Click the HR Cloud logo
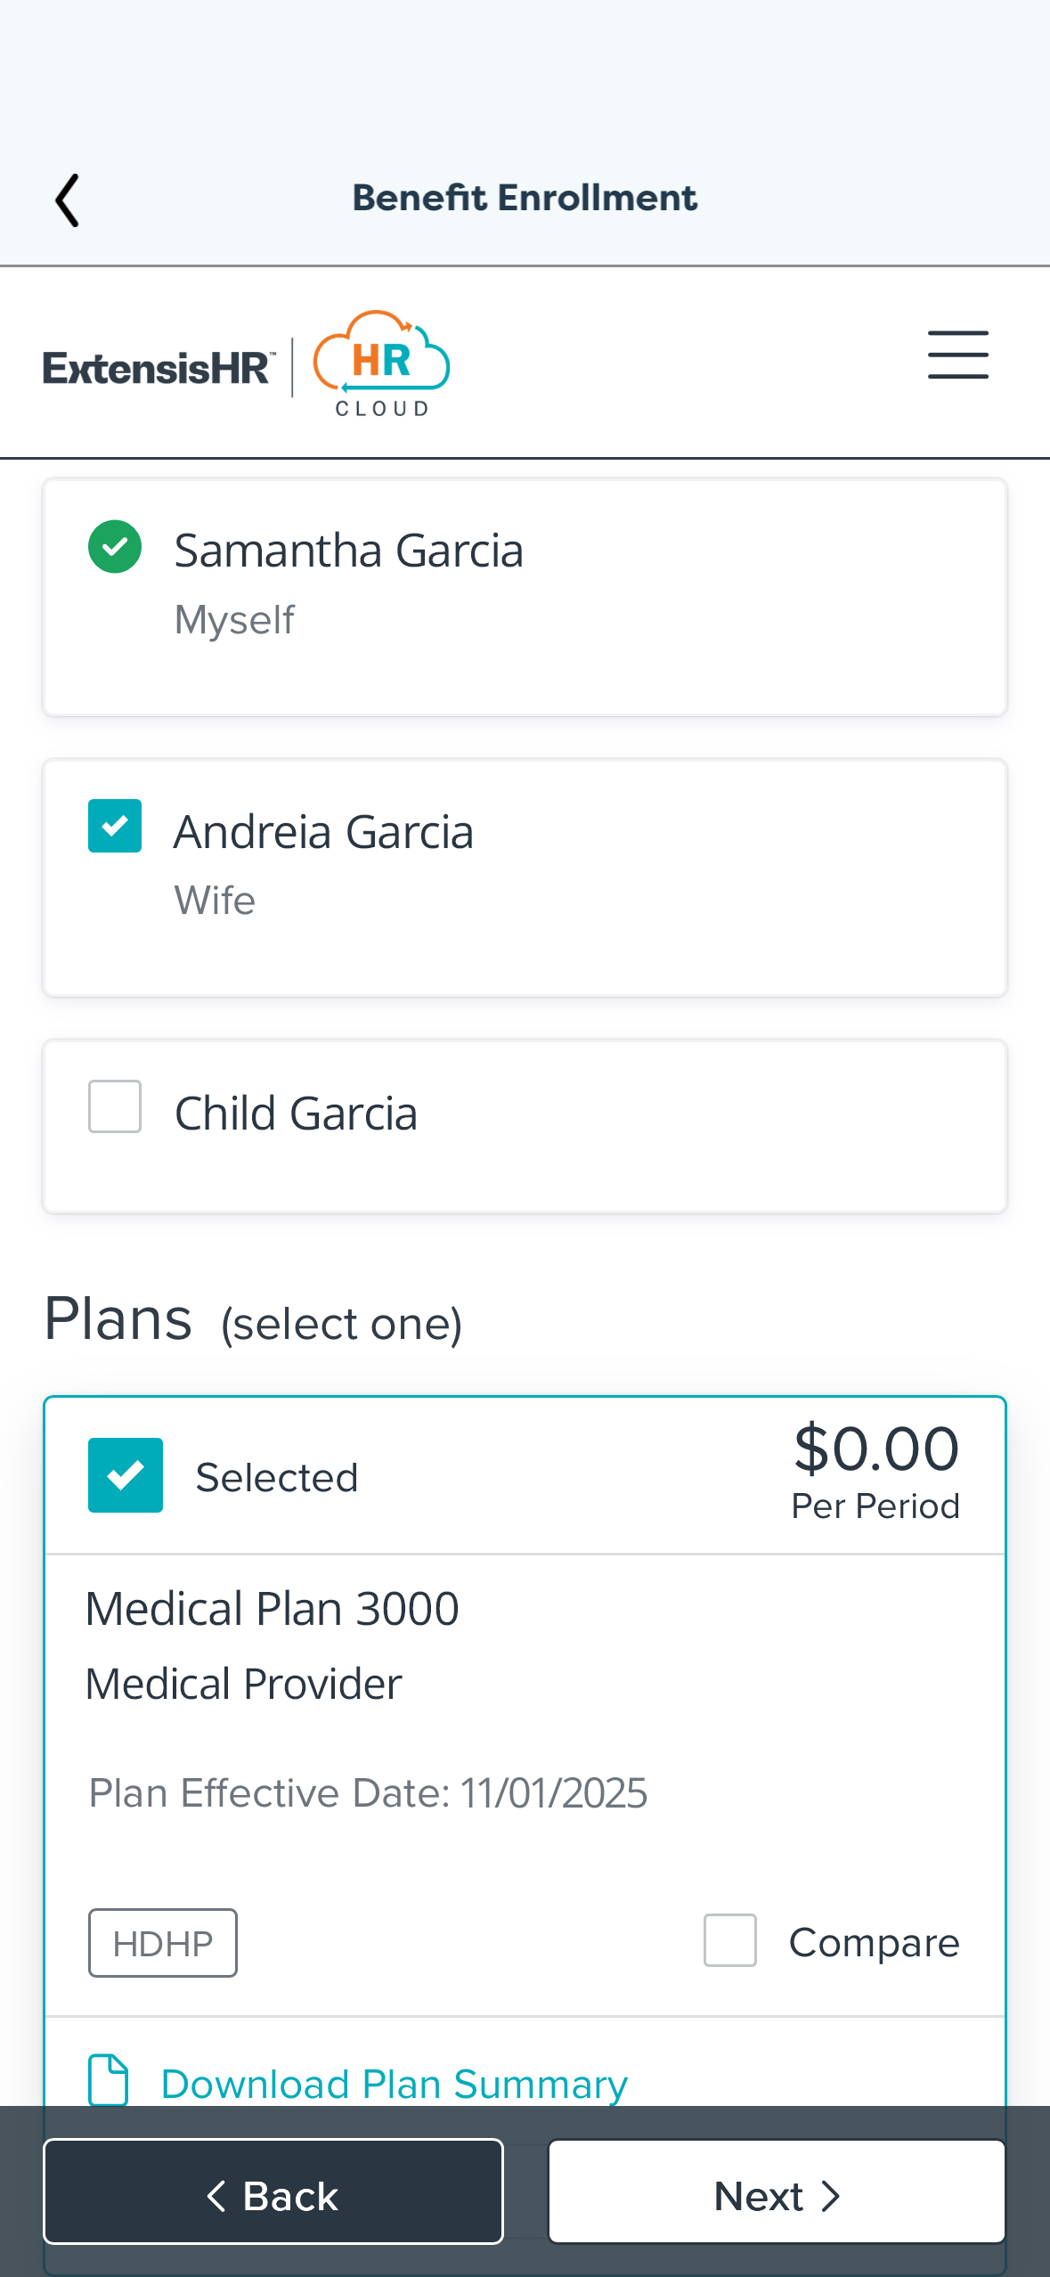Viewport: 1050px width, 2277px height. click(381, 363)
